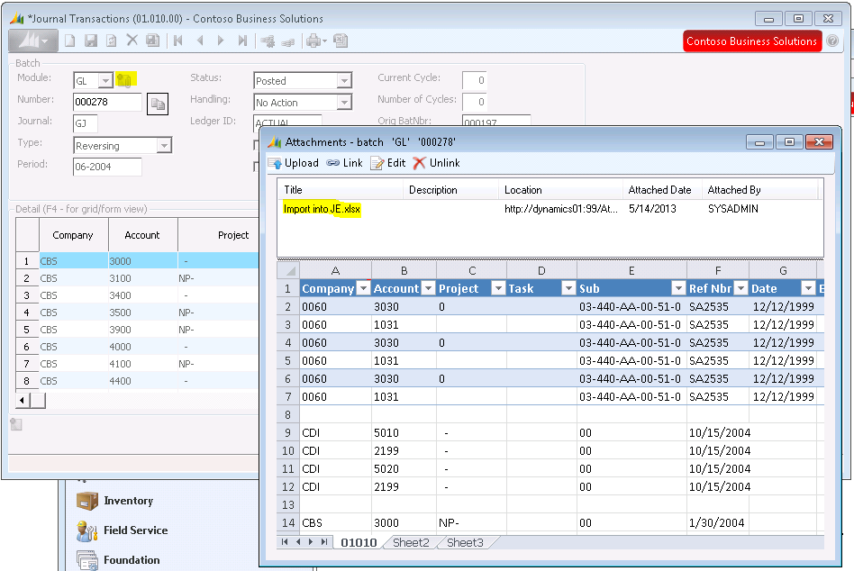Click the help question mark icon
This screenshot has width=854, height=571.
coord(832,41)
